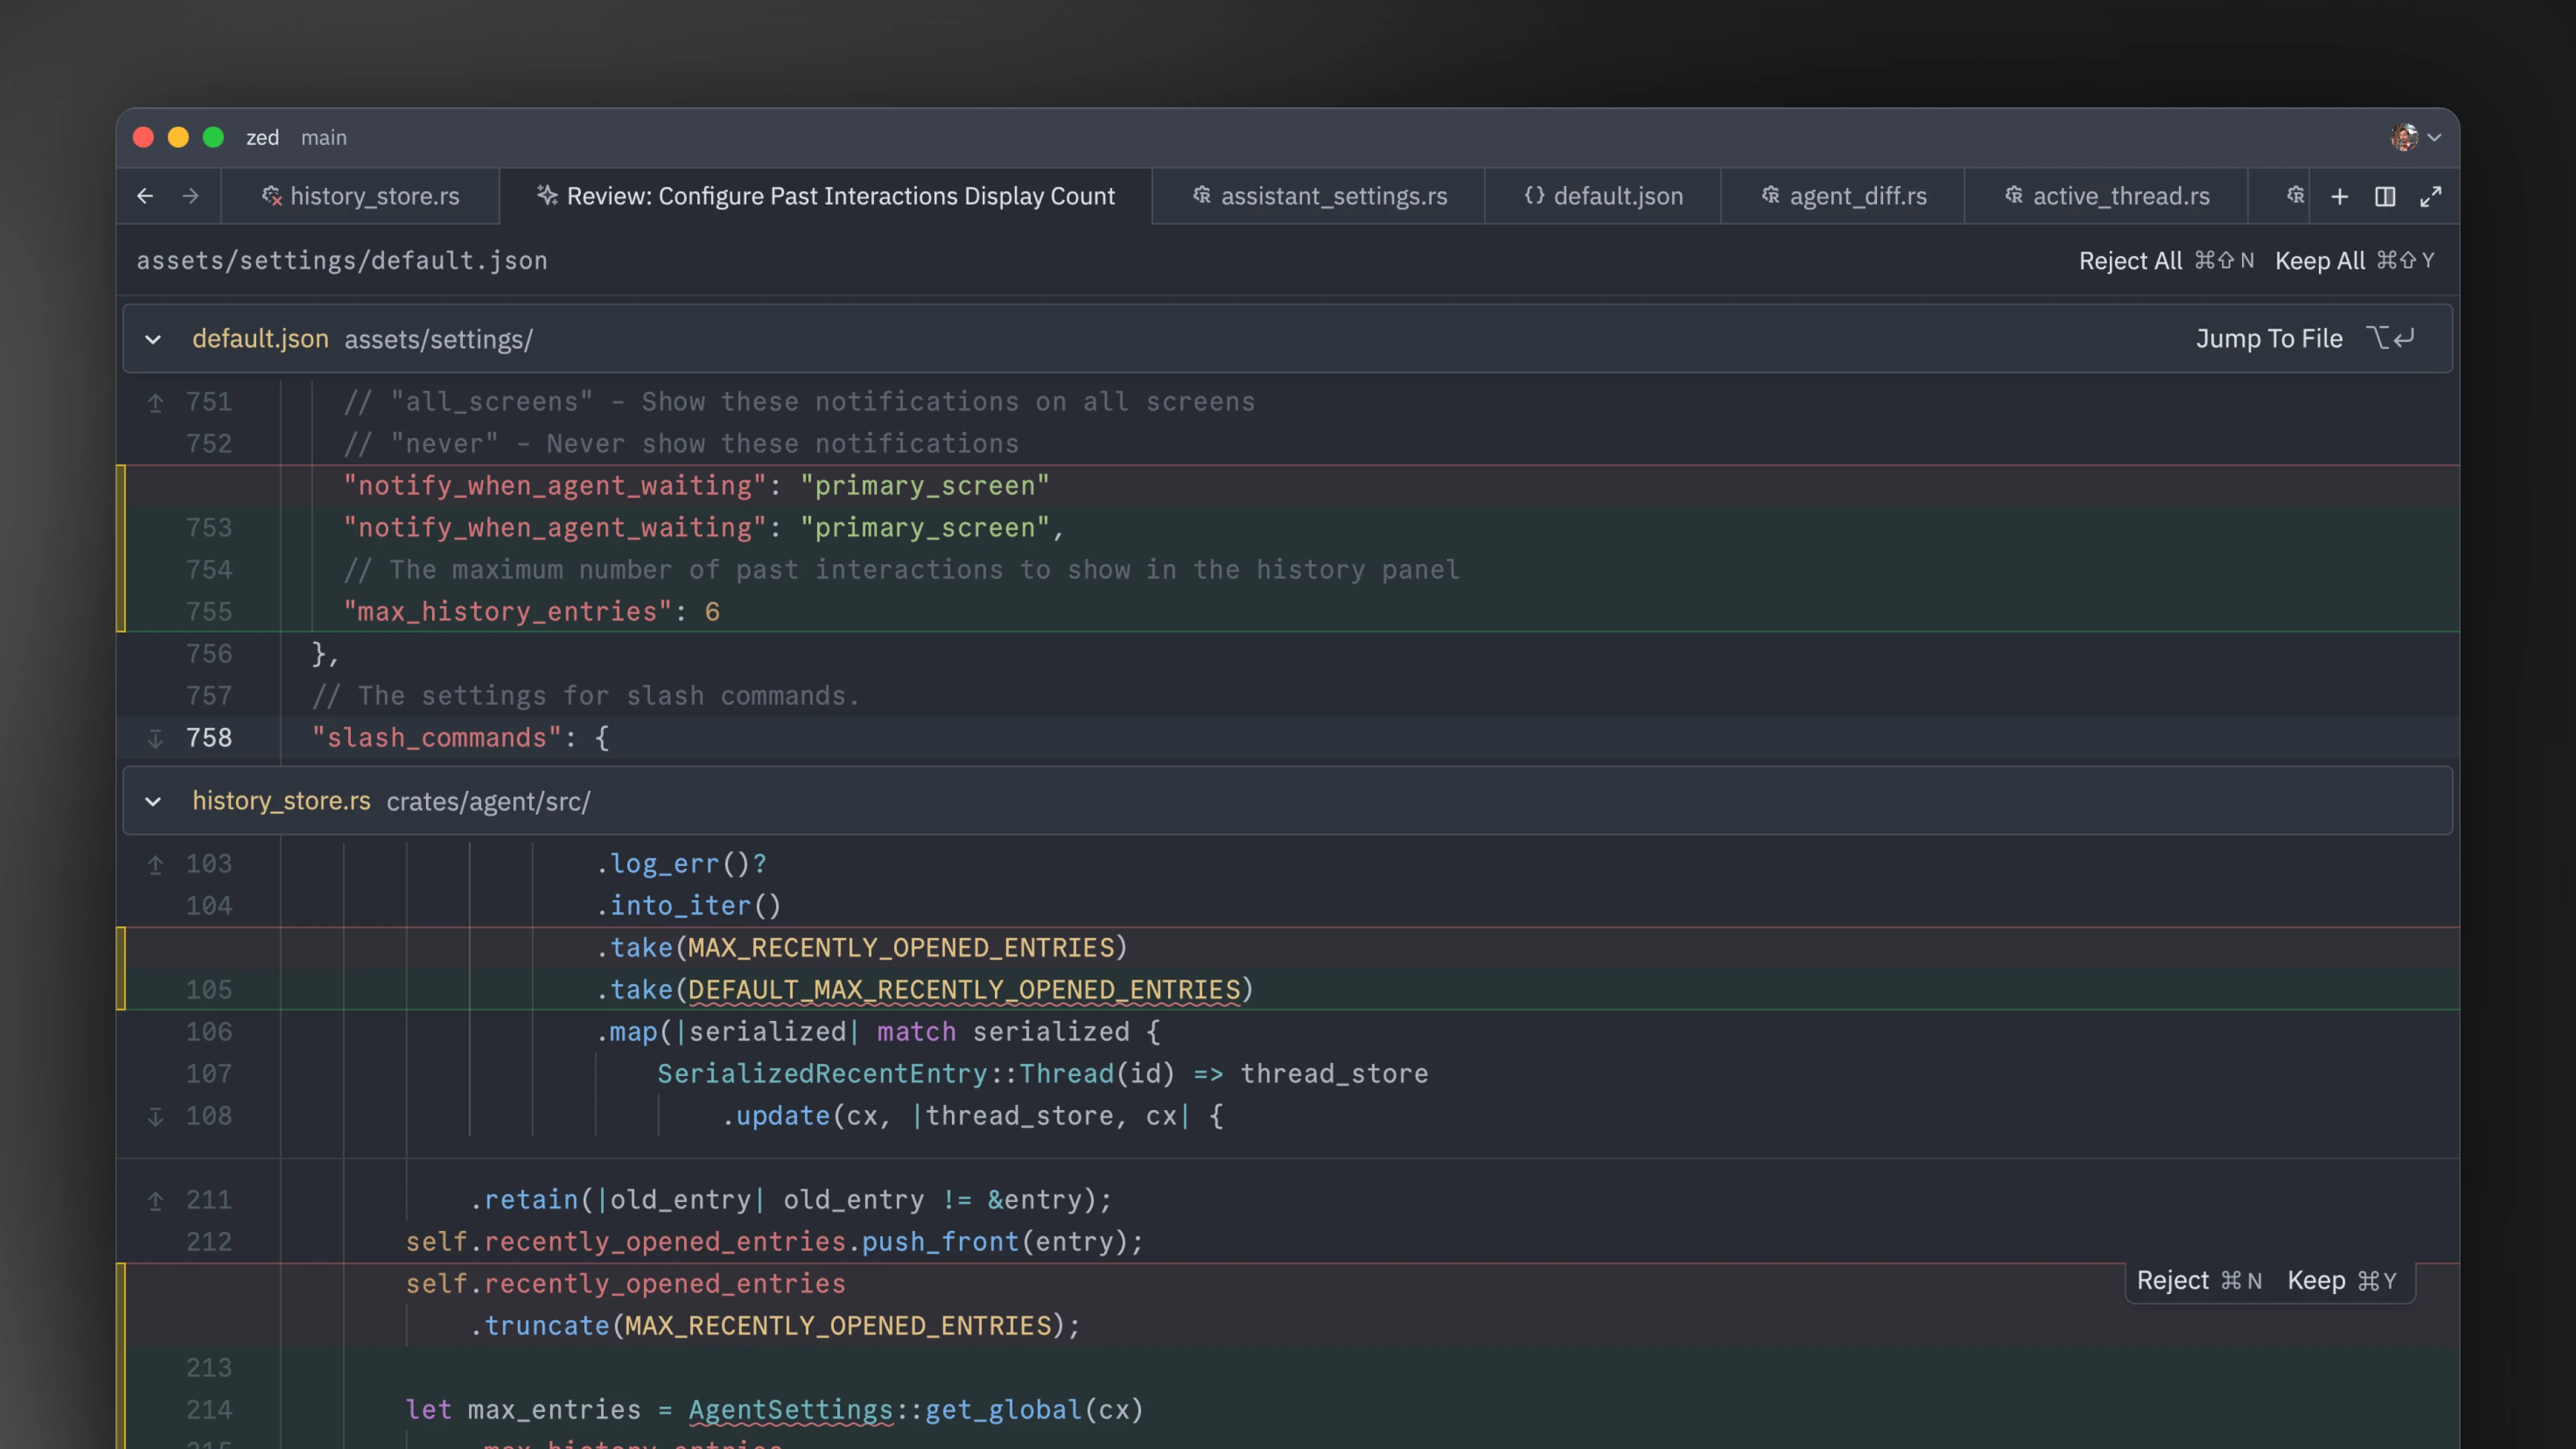This screenshot has width=2576, height=1449.
Task: Click the back navigation arrow
Action: [145, 196]
